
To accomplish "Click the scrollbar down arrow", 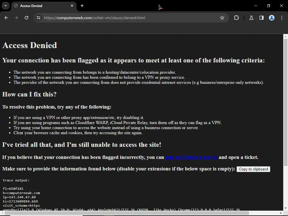I will coord(286,208).
